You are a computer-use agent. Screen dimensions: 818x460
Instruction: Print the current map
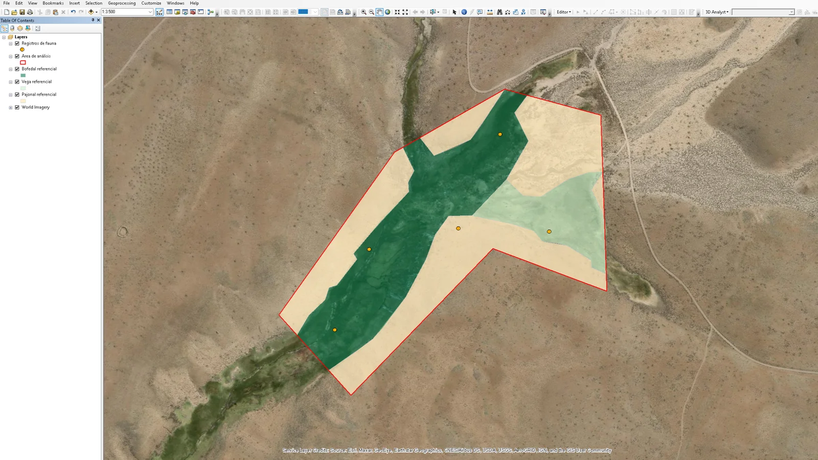(30, 12)
